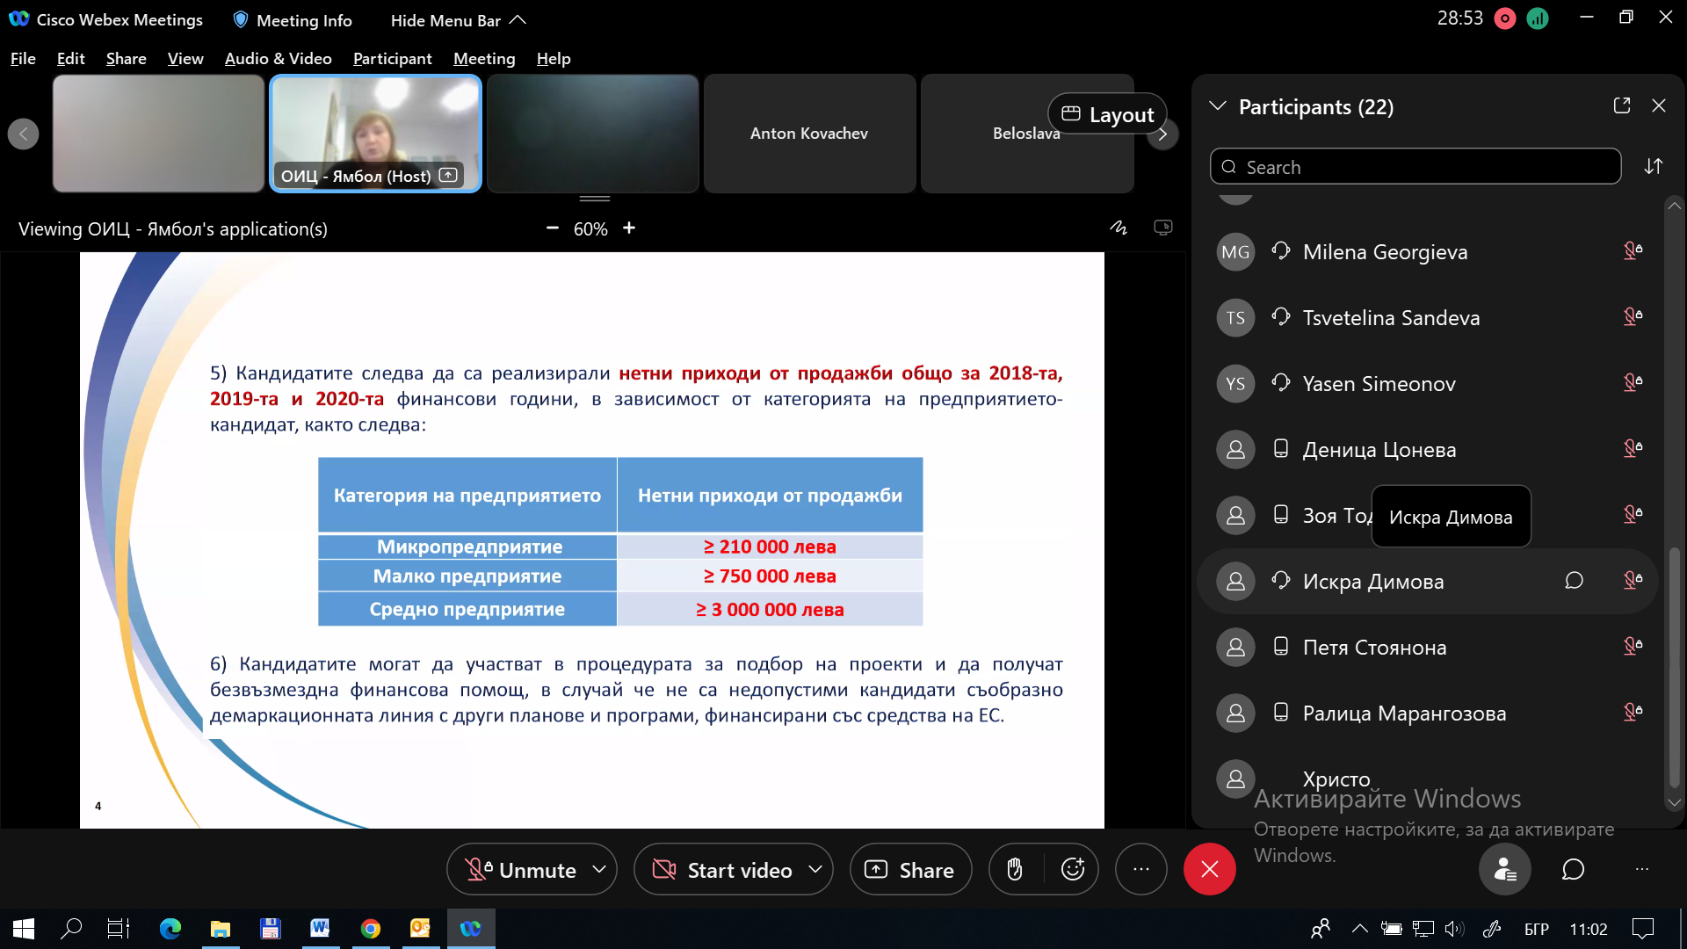Zoom out shared content with minus

(552, 228)
